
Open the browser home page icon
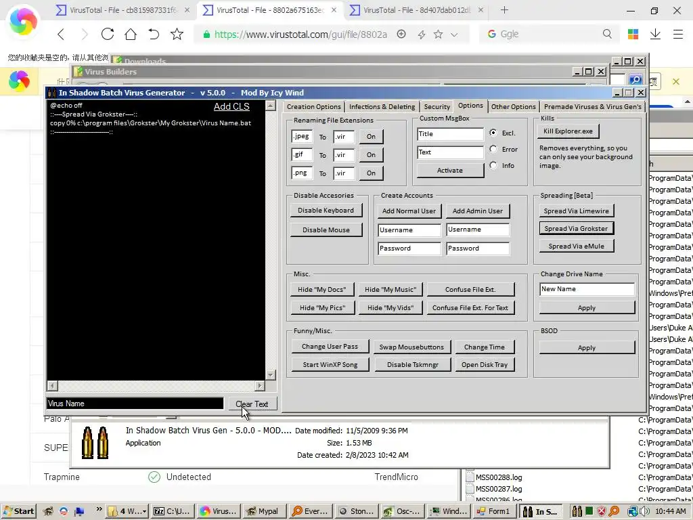(131, 34)
